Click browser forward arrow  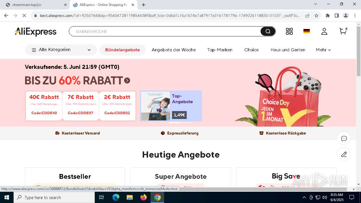point(15,16)
